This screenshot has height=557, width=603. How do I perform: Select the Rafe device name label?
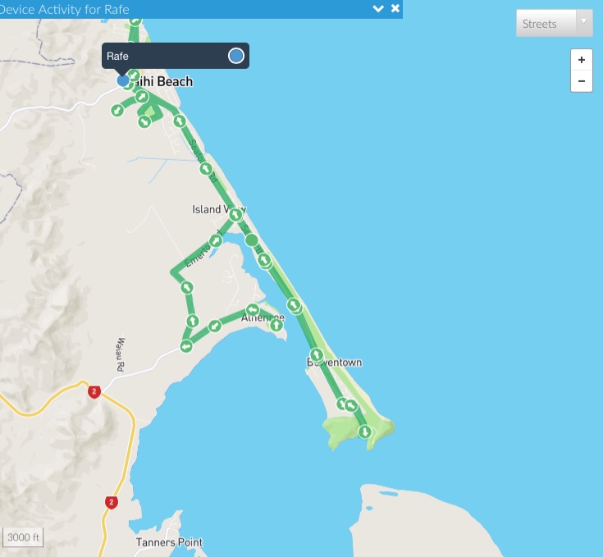click(x=117, y=56)
